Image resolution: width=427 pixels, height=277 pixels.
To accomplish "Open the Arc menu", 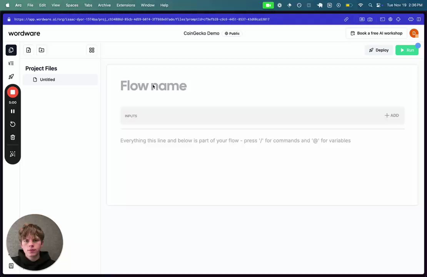I will coord(18,5).
